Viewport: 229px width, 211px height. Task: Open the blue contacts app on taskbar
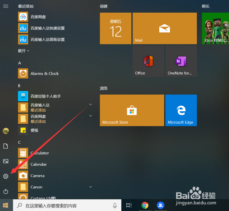tap(161, 205)
